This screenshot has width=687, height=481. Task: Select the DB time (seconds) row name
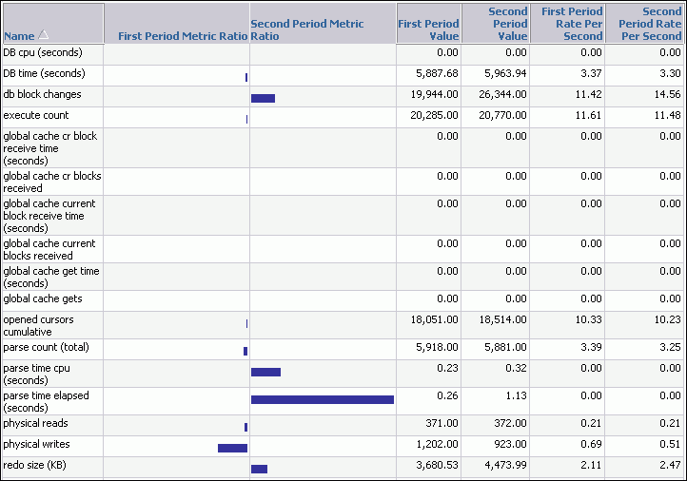45,73
